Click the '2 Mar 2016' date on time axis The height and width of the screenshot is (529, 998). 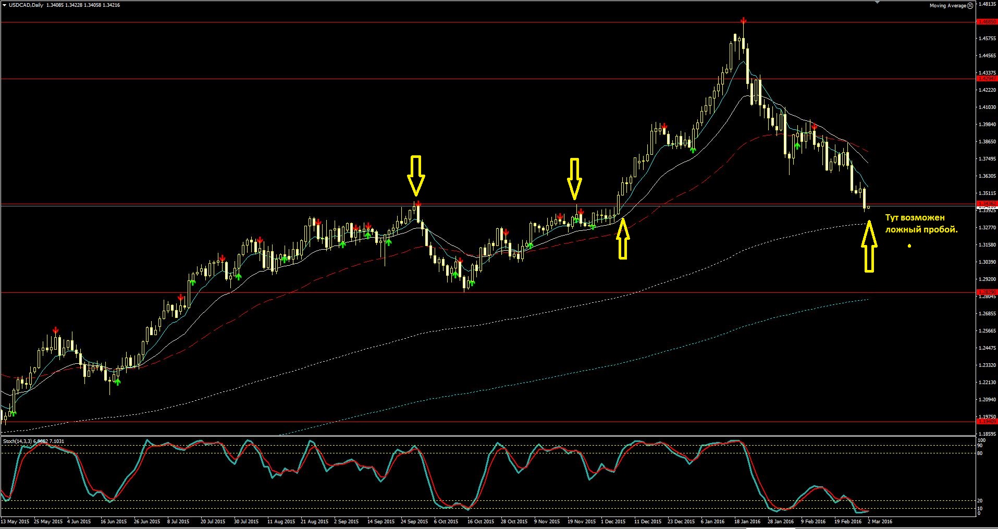point(880,522)
